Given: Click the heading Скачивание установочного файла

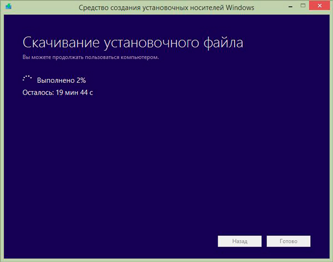Looking at the screenshot, I should (133, 43).
